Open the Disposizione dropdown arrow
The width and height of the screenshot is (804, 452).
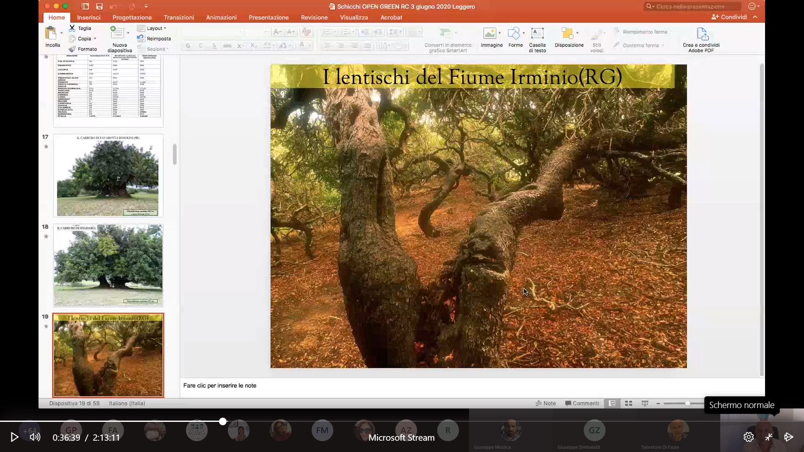577,33
